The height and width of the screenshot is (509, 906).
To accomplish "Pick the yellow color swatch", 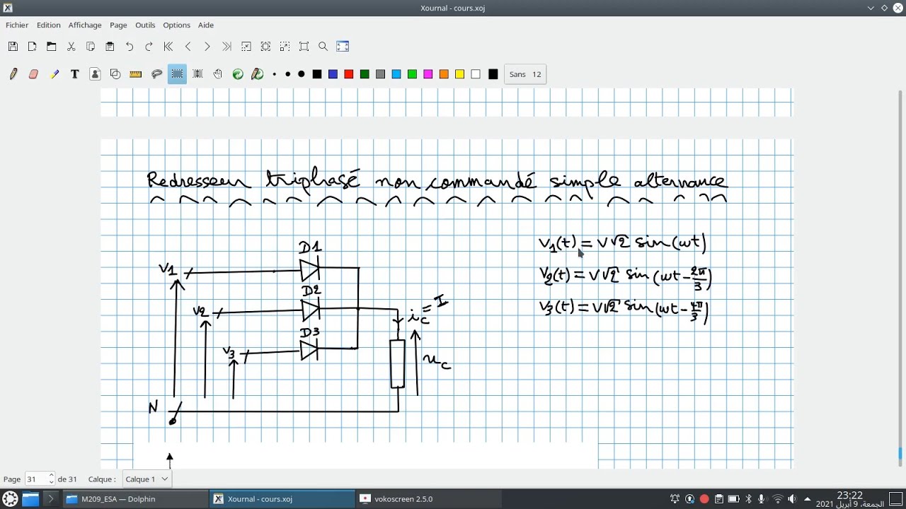I will click(x=459, y=74).
